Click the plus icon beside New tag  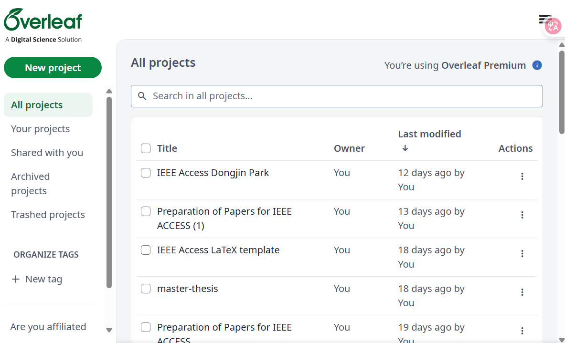pyautogui.click(x=16, y=279)
